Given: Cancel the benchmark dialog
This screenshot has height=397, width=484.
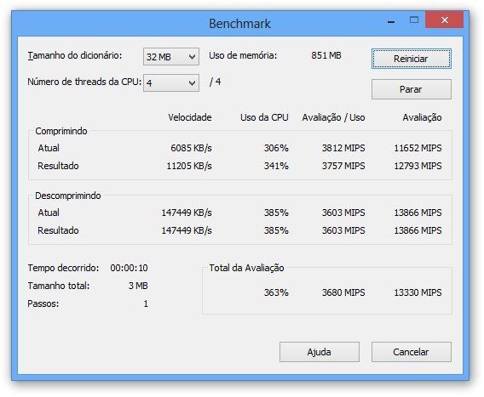Looking at the screenshot, I should 412,352.
